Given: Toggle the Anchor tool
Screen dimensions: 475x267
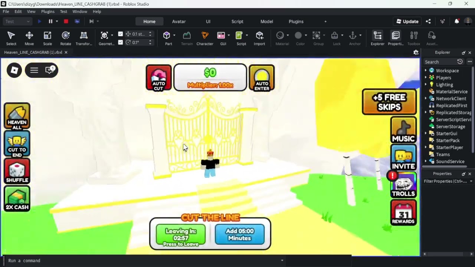Looking at the screenshot, I should 353,36.
